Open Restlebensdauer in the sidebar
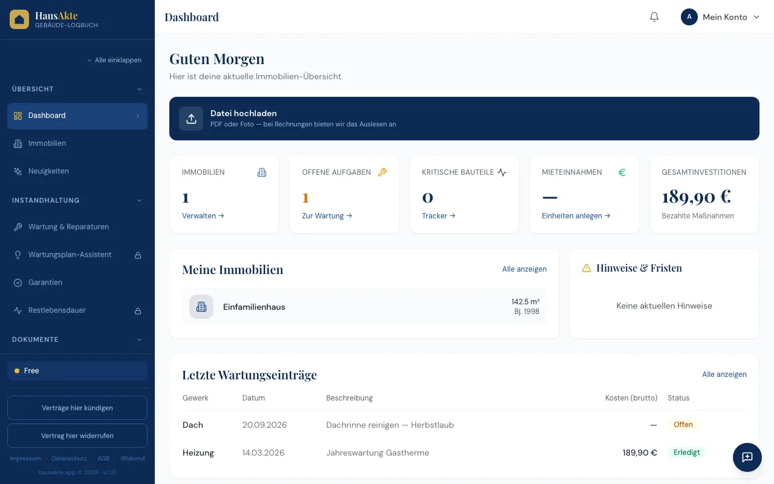 77,310
